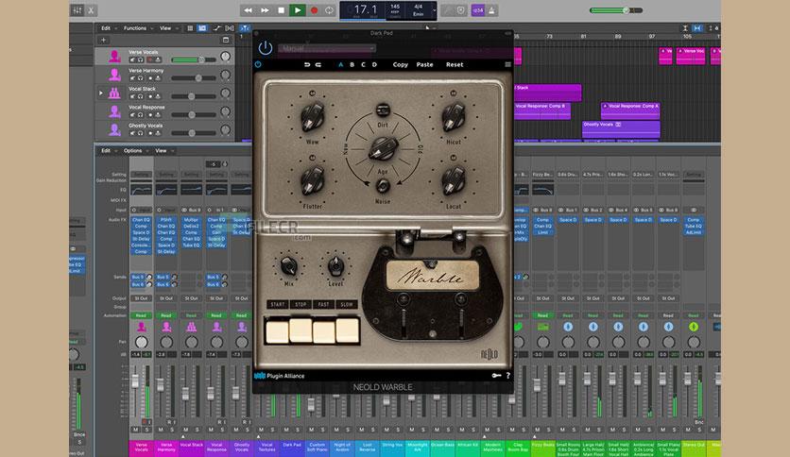The image size is (790, 457).
Task: Click Paste in the Warble toolbar
Action: point(424,64)
